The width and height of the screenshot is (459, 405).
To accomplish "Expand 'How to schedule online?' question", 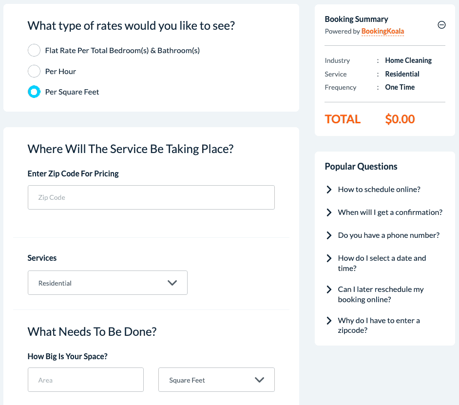I will pyautogui.click(x=379, y=190).
